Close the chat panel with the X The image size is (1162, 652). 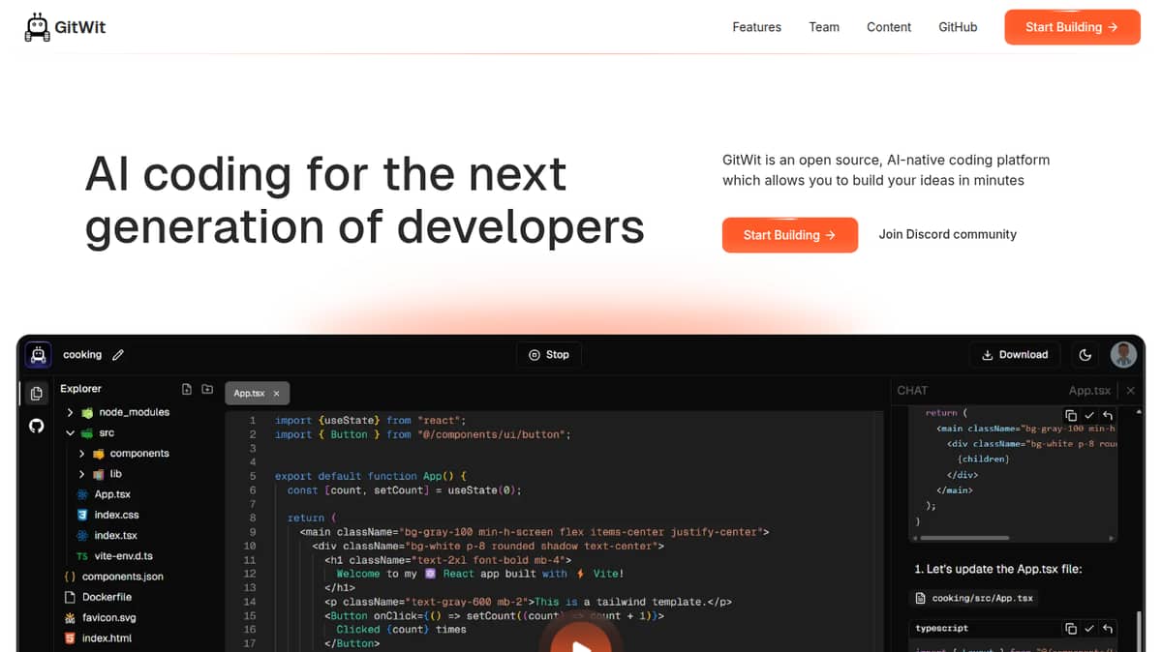[x=1130, y=391]
